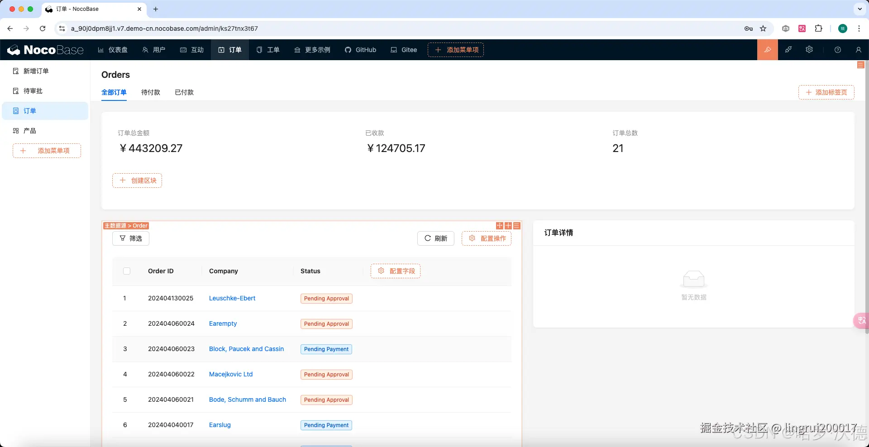Click the floating pink translate widget at right edge
This screenshot has width=869, height=447.
click(861, 320)
